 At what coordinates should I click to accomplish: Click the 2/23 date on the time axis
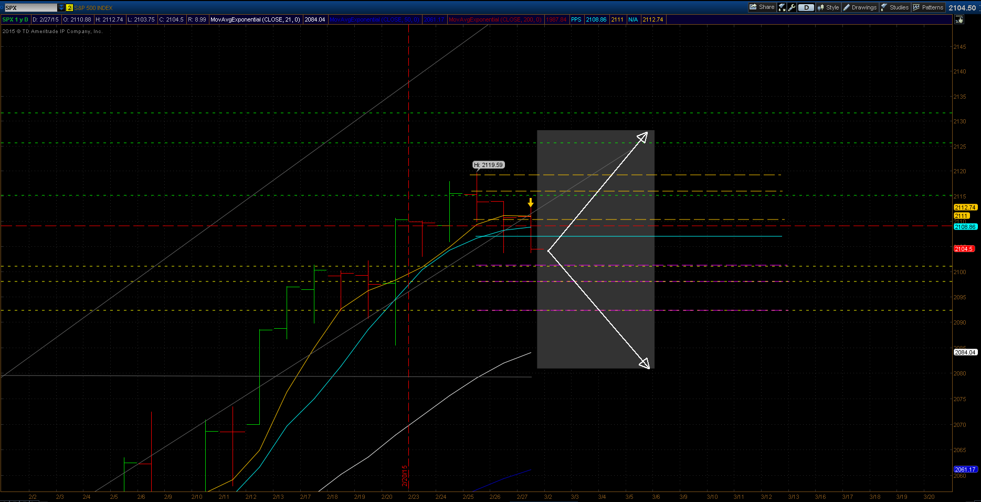coord(414,497)
